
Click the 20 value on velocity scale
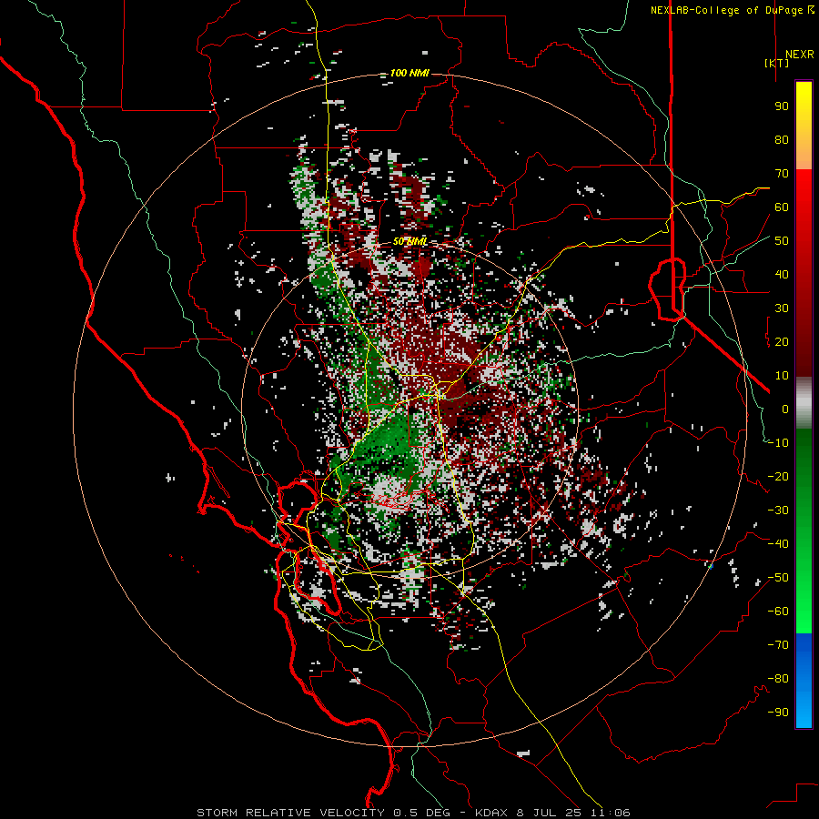pyautogui.click(x=782, y=342)
